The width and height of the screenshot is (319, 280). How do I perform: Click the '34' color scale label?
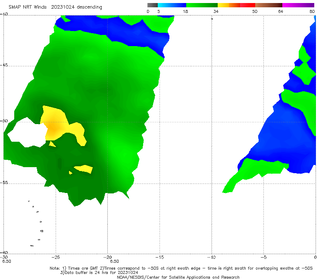(216, 11)
